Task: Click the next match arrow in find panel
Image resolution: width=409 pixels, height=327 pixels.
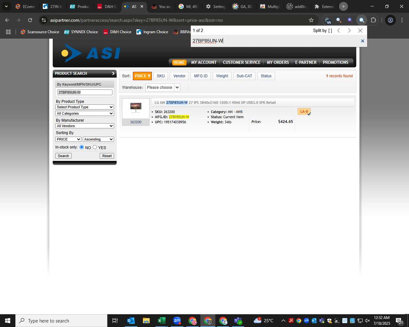Action: tap(349, 30)
